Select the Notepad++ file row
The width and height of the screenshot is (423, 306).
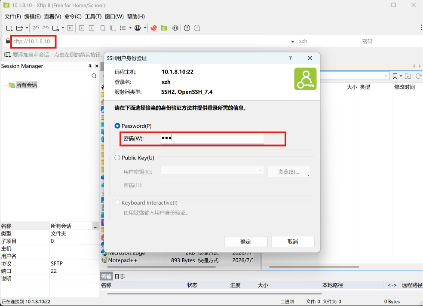point(177,260)
